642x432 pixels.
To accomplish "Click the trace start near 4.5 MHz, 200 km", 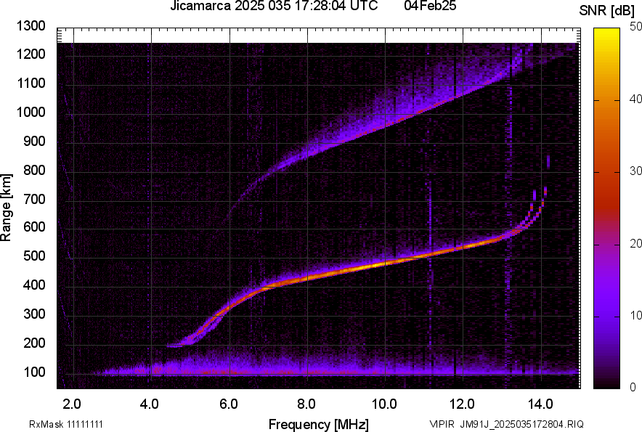I will click(x=174, y=346).
